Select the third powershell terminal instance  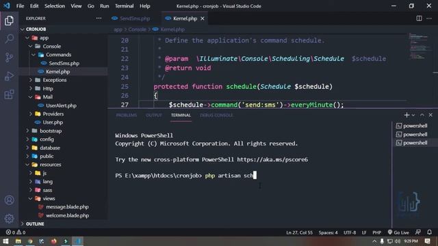click(412, 143)
